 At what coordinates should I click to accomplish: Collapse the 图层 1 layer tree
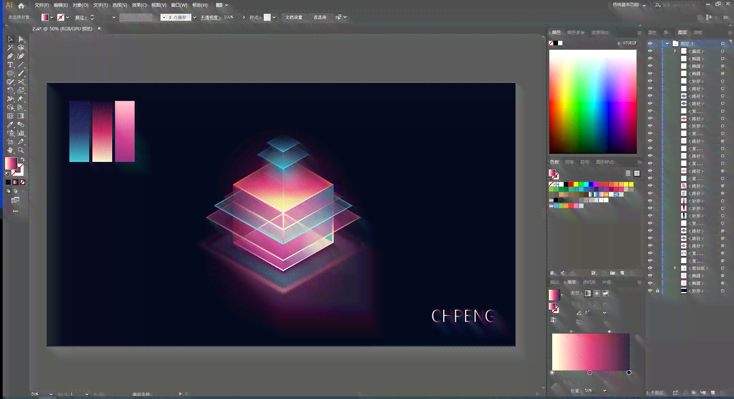click(667, 44)
